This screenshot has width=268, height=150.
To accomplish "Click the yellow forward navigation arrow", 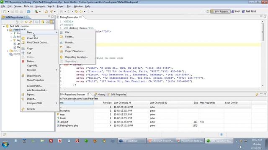I will (81, 12).
